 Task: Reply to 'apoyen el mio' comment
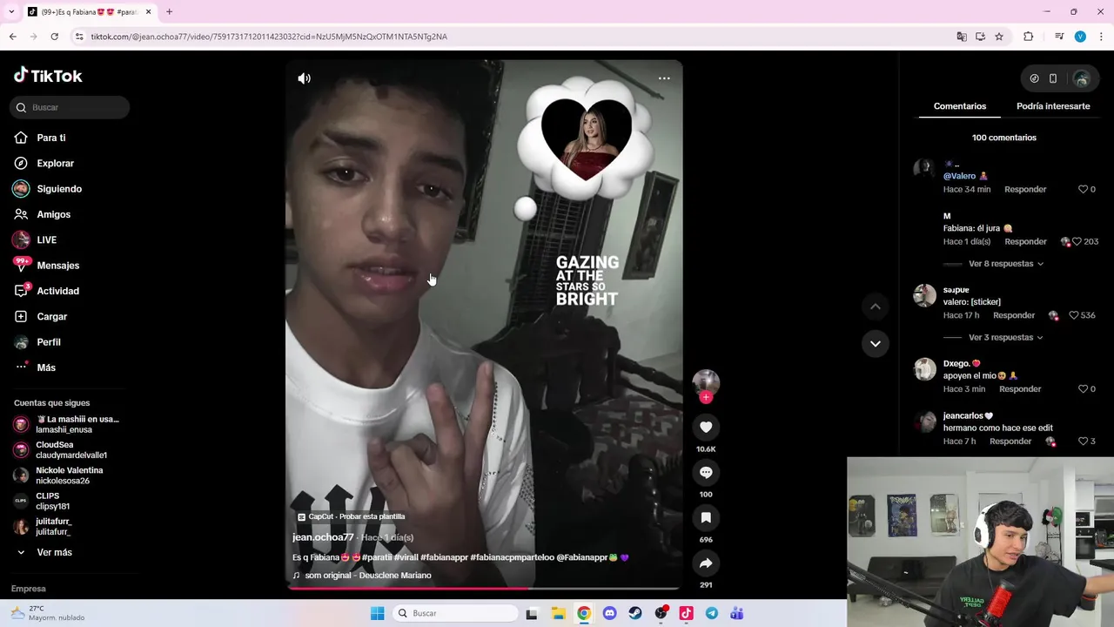click(1020, 389)
